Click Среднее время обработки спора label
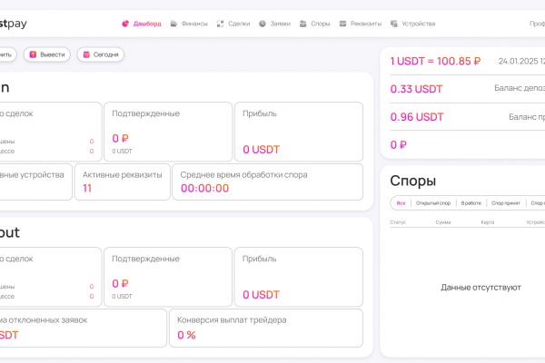This screenshot has height=363, width=545. tap(243, 175)
